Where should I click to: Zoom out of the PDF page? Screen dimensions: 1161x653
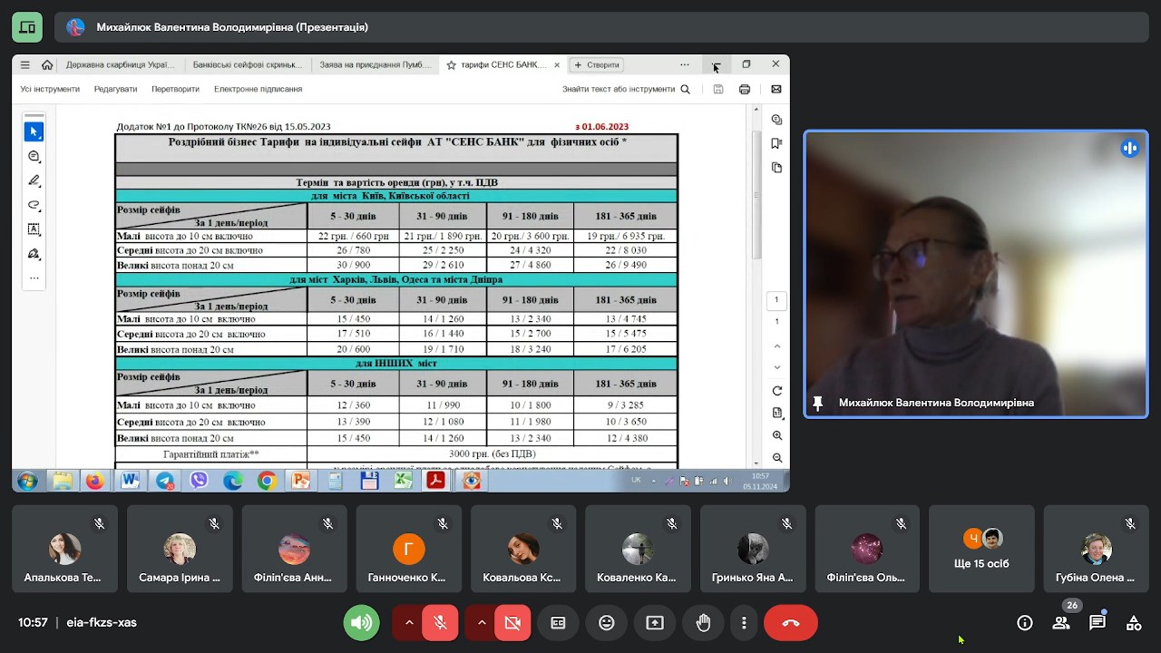point(777,458)
